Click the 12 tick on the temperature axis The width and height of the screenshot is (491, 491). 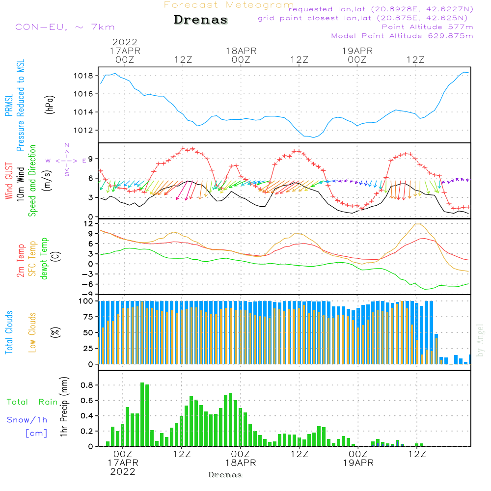[88, 224]
